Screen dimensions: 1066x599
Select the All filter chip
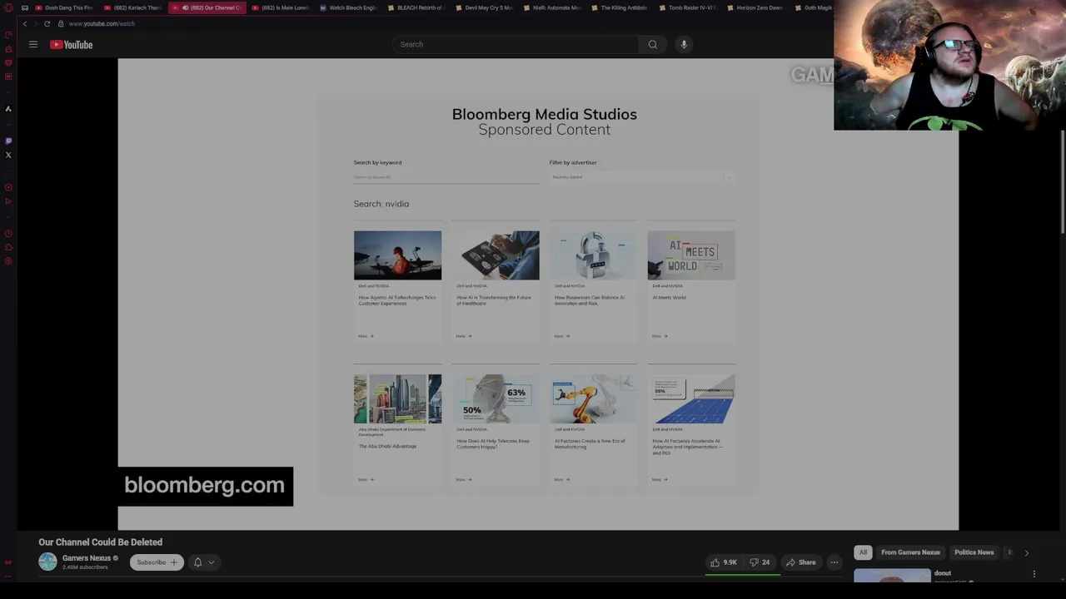pos(863,552)
